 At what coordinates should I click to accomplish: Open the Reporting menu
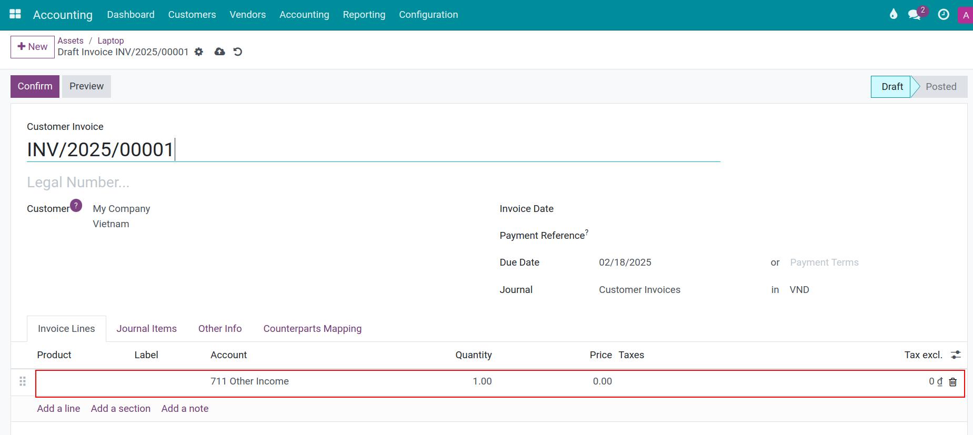point(364,15)
